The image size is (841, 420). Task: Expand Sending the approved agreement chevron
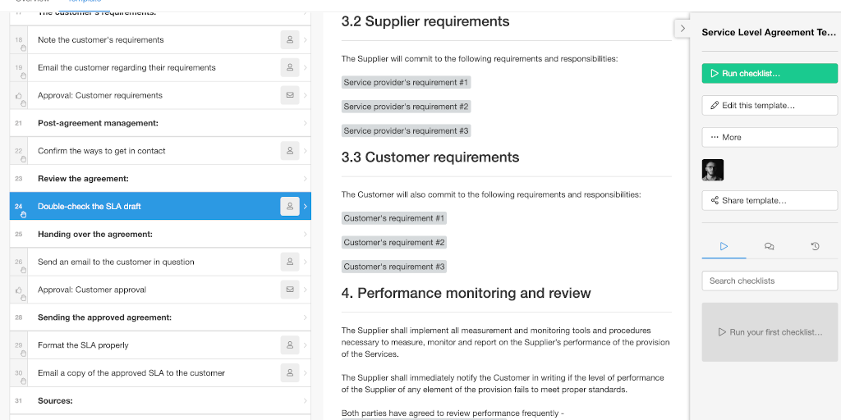click(x=306, y=317)
